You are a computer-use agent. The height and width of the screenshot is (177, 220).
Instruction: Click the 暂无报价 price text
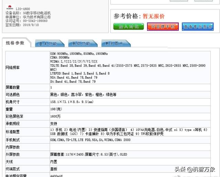point(154,16)
